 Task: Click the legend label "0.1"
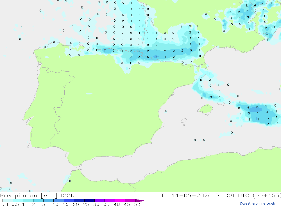tap(5, 204)
